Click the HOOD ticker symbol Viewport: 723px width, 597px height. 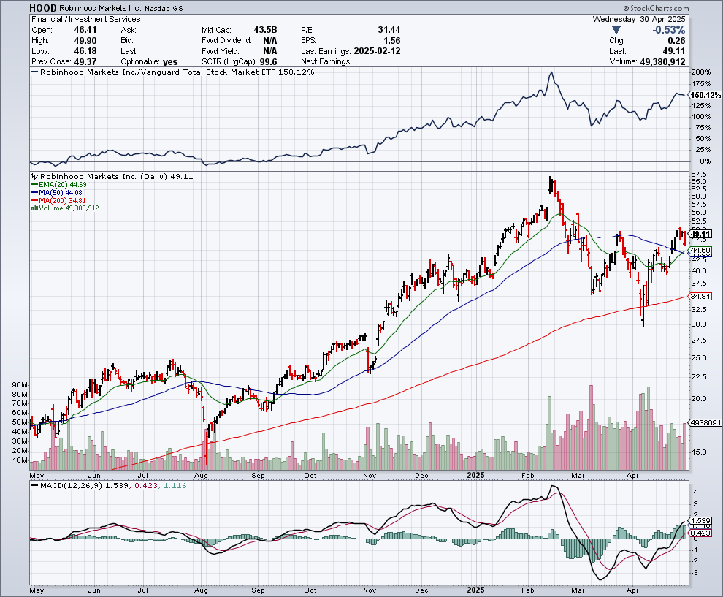click(x=43, y=8)
